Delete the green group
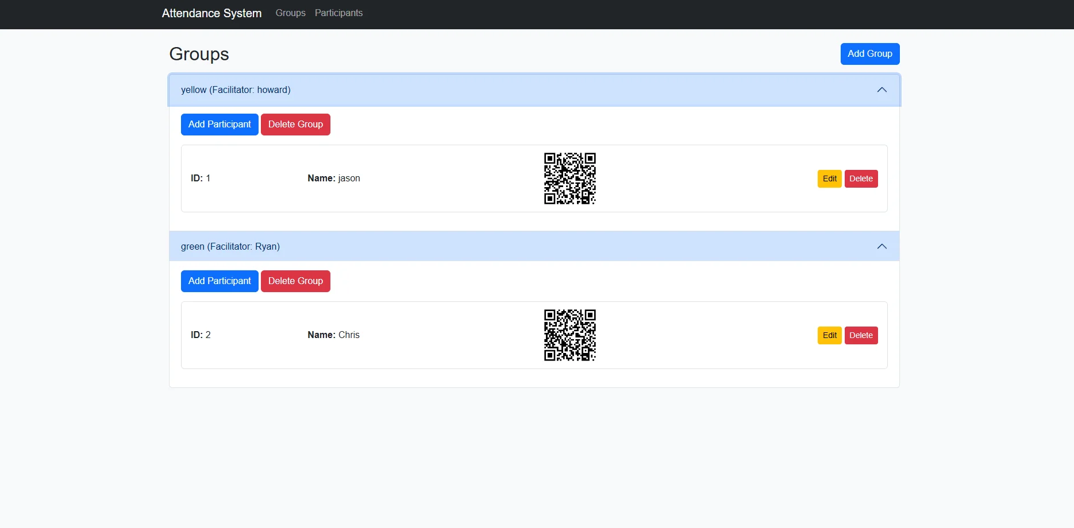This screenshot has height=528, width=1074. (x=295, y=281)
